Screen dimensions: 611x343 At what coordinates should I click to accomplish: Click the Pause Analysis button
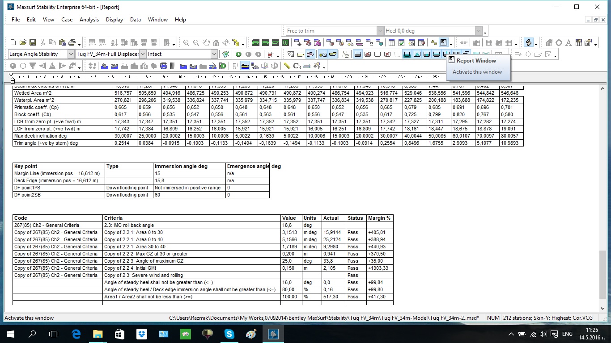[248, 54]
